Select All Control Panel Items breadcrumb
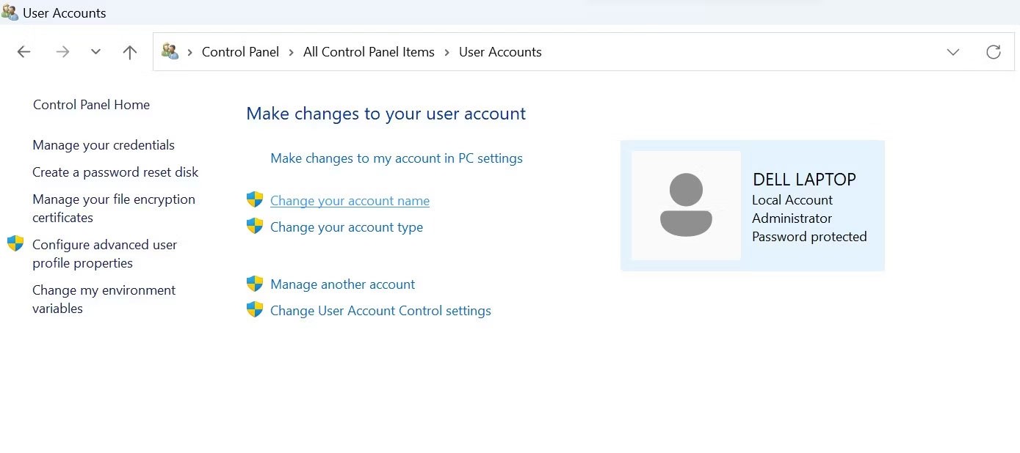The width and height of the screenshot is (1020, 453). pos(369,52)
